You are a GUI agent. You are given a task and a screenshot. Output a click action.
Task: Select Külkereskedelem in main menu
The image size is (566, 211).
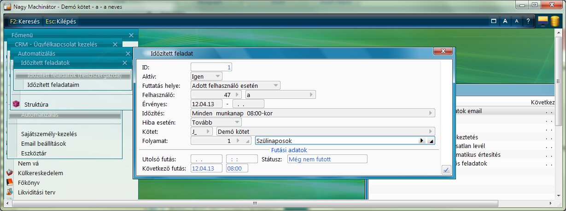[x=40, y=173]
